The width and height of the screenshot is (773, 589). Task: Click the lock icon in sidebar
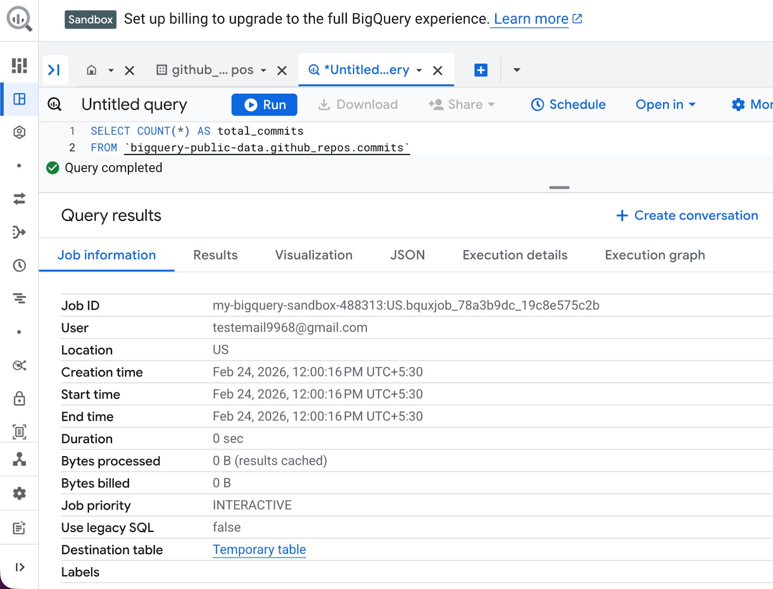point(19,399)
